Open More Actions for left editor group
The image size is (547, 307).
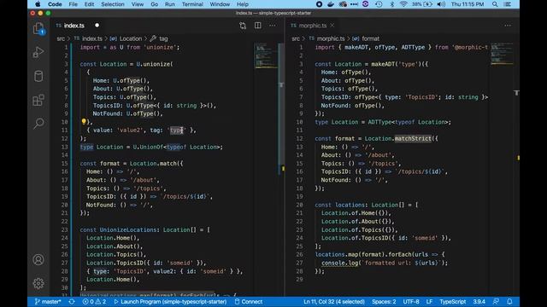pyautogui.click(x=272, y=26)
